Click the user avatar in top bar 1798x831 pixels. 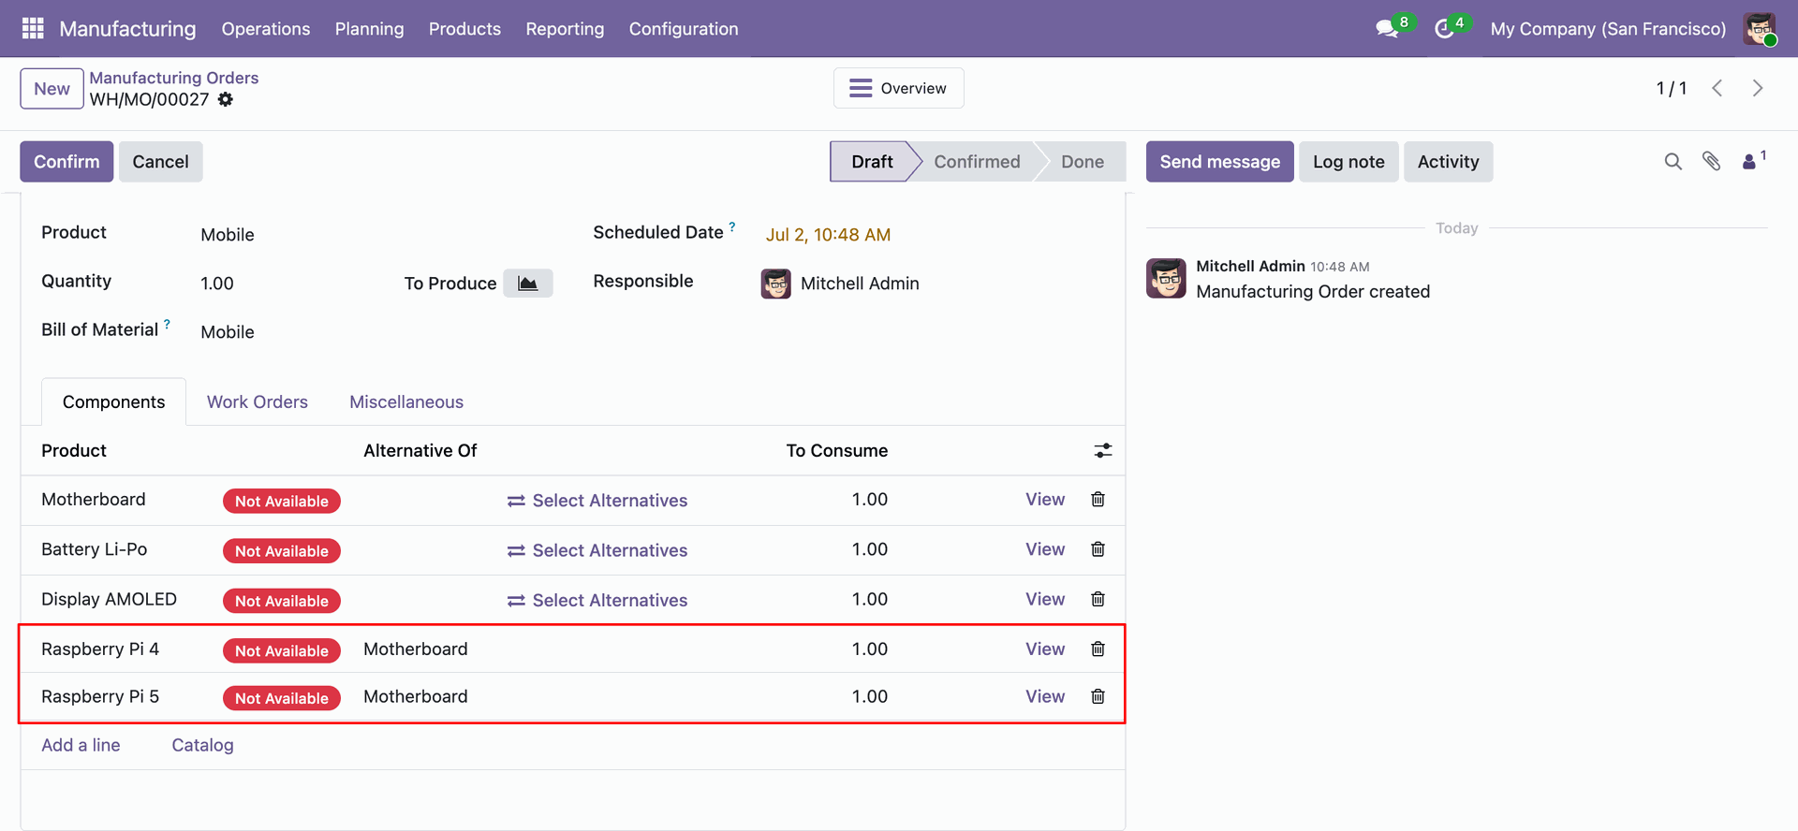tap(1760, 29)
